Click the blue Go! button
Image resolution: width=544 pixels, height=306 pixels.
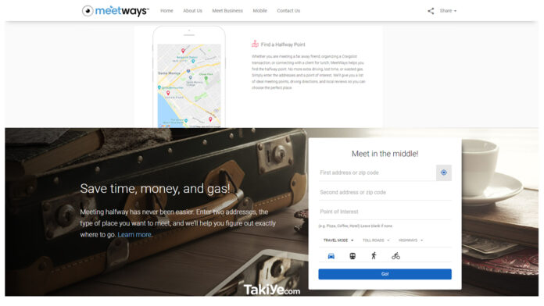pos(385,274)
